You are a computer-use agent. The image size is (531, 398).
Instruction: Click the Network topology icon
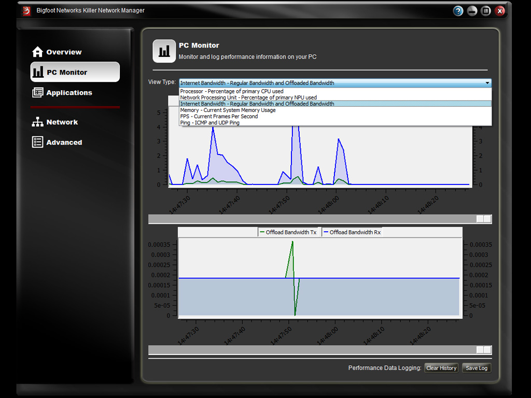tap(37, 122)
